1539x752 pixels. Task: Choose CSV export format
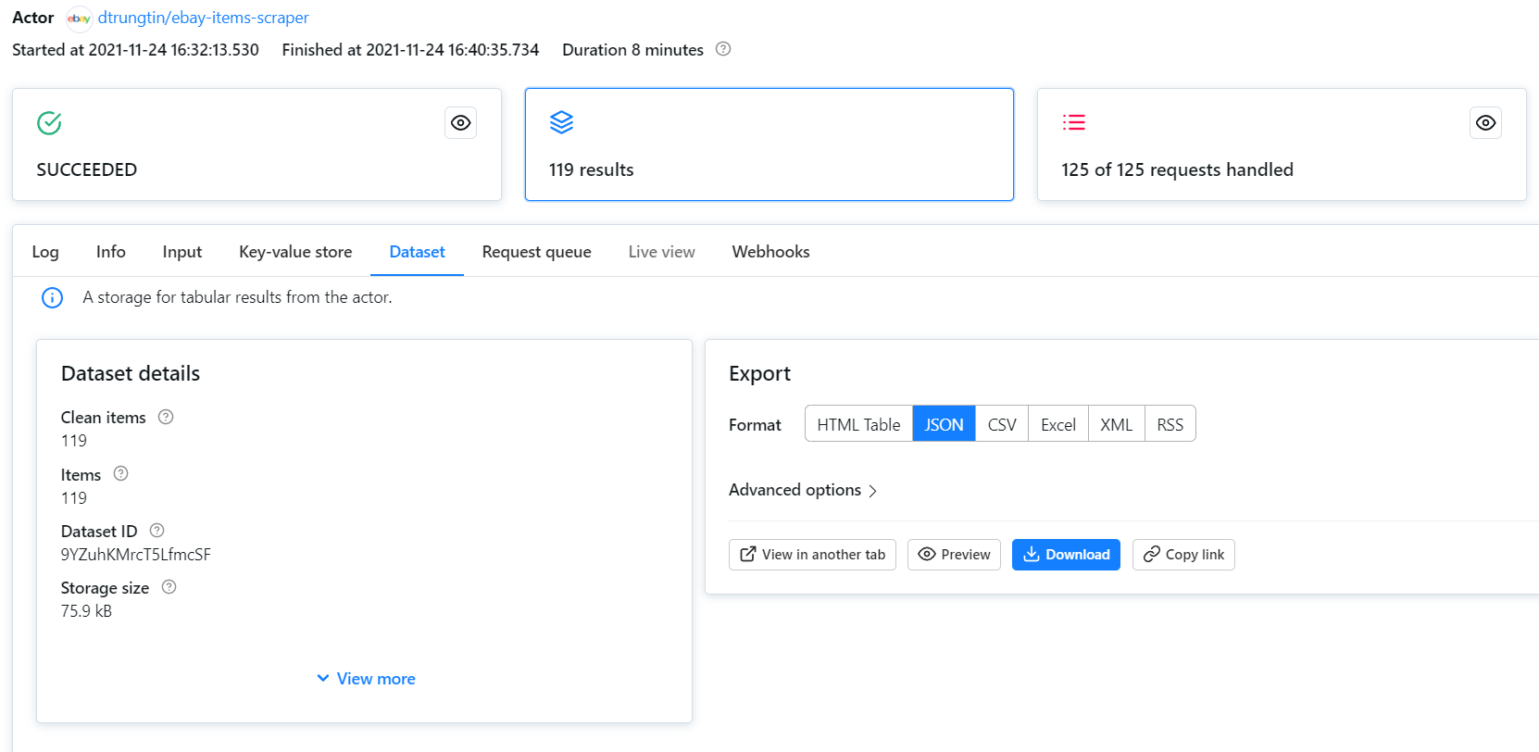(1002, 424)
